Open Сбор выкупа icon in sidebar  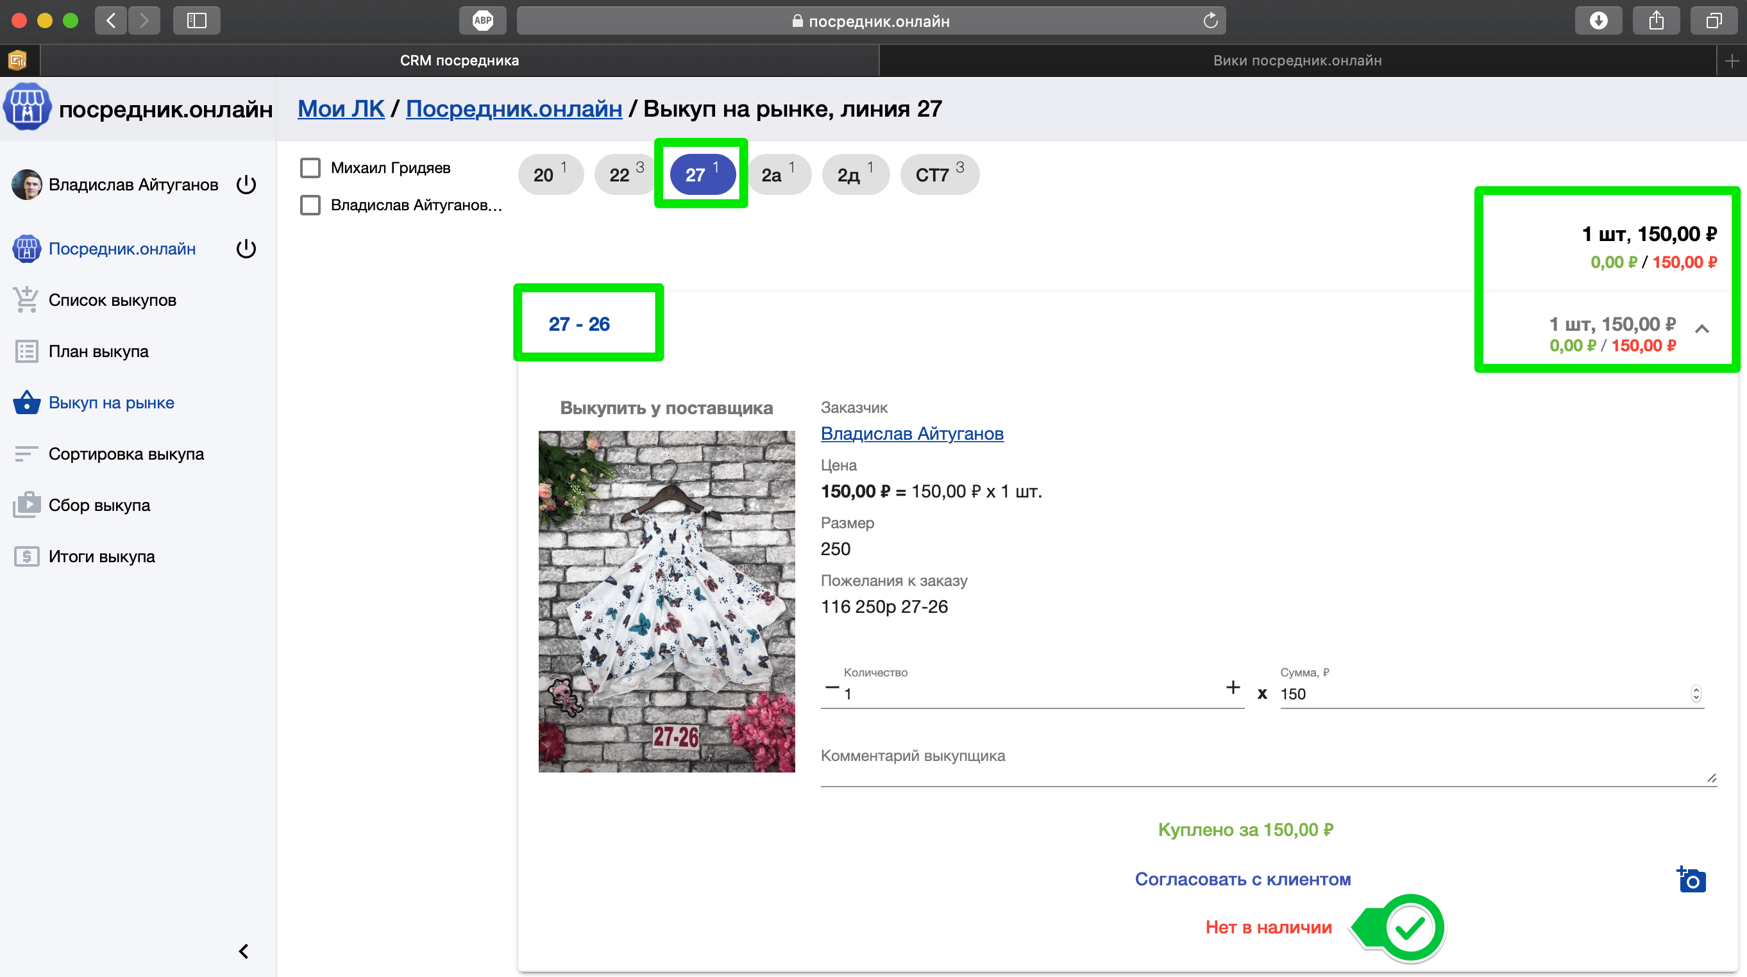(x=26, y=505)
